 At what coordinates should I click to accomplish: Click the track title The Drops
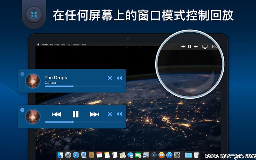click(56, 77)
